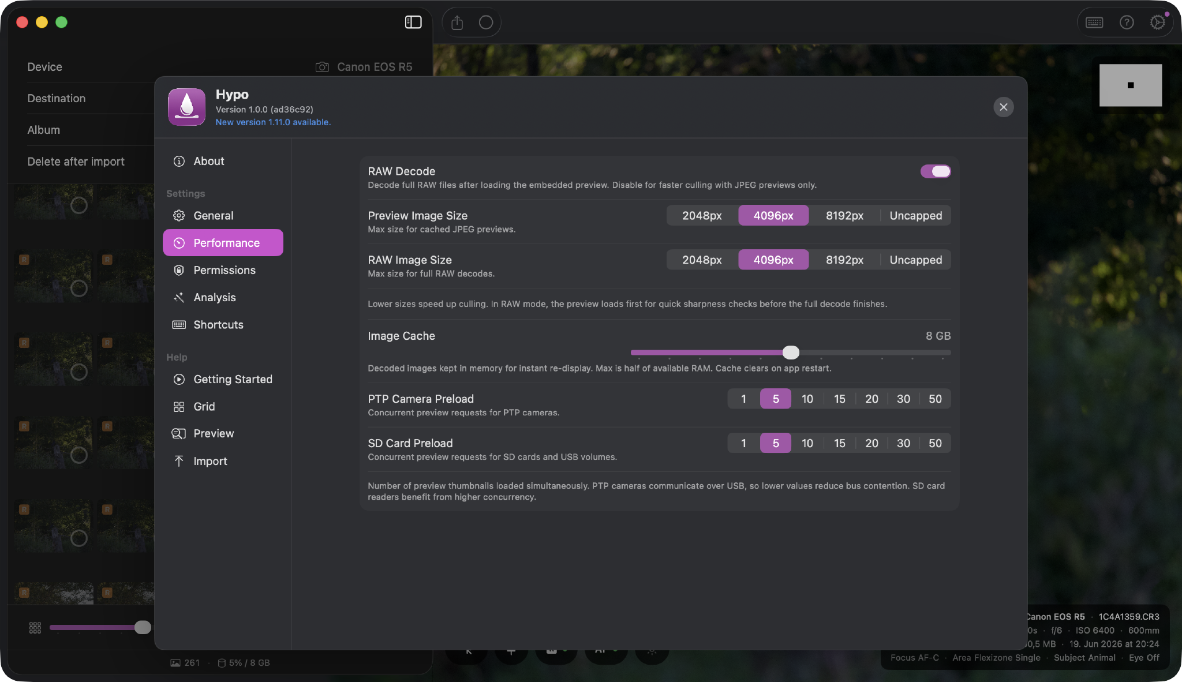Set PTP Camera Preload to 5
This screenshot has height=682, width=1182.
776,399
